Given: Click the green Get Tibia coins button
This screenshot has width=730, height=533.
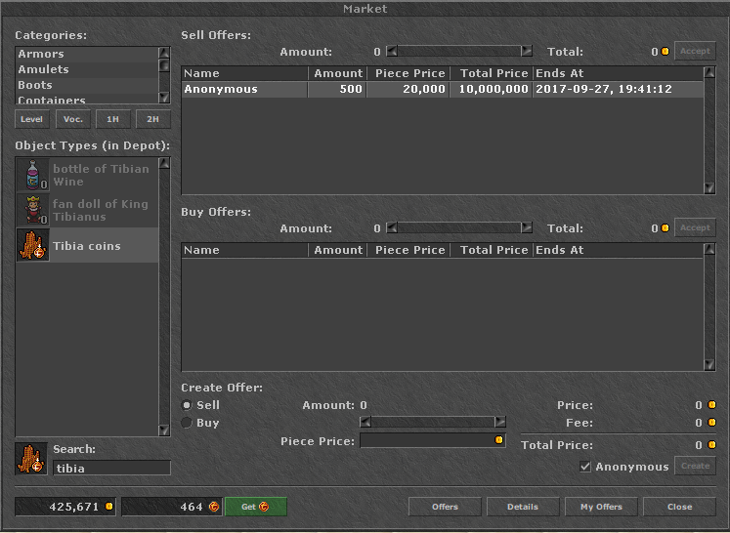Looking at the screenshot, I should [256, 507].
